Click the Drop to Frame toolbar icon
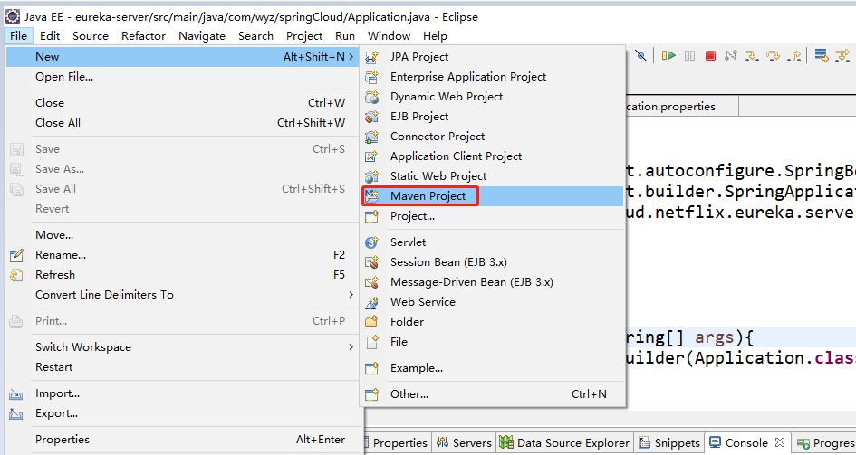856x455 pixels. point(821,55)
